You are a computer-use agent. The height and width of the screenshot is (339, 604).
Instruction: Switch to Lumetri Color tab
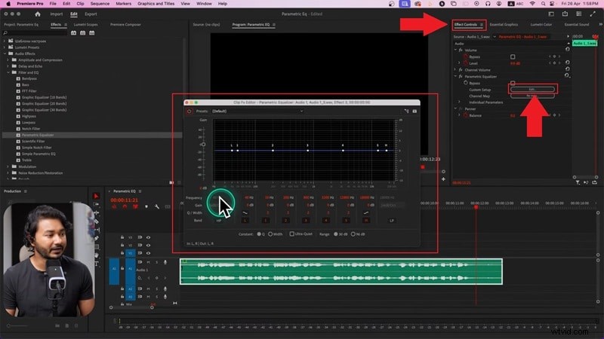coord(541,25)
